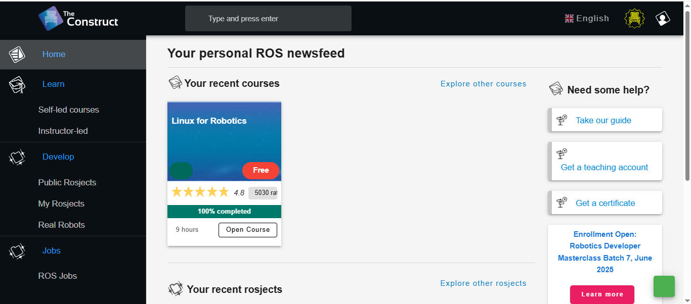Click the Jobs section icon in sidebar
This screenshot has height=304, width=691.
tap(17, 251)
